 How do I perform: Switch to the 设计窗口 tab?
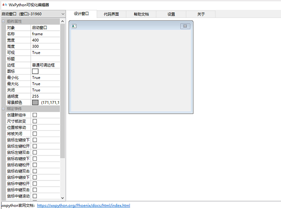click(81, 14)
